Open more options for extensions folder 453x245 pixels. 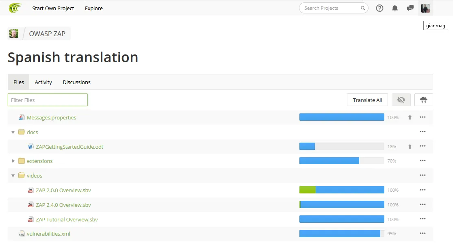pos(423,160)
